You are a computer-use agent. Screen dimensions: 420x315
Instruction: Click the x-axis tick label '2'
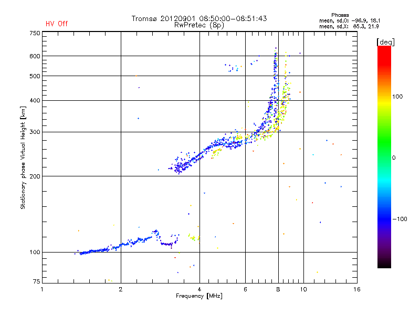click(x=121, y=289)
